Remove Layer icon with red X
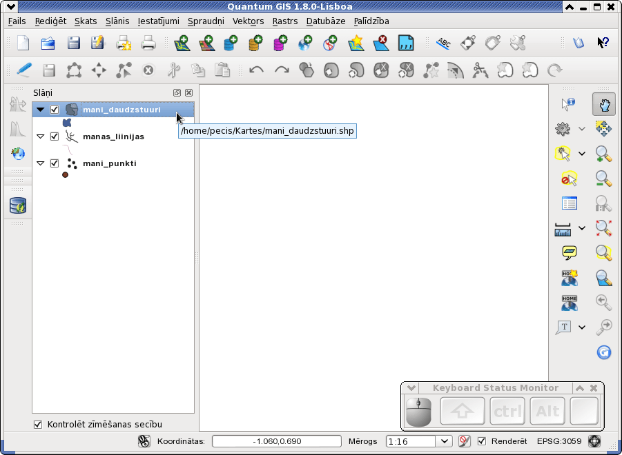 [x=381, y=43]
